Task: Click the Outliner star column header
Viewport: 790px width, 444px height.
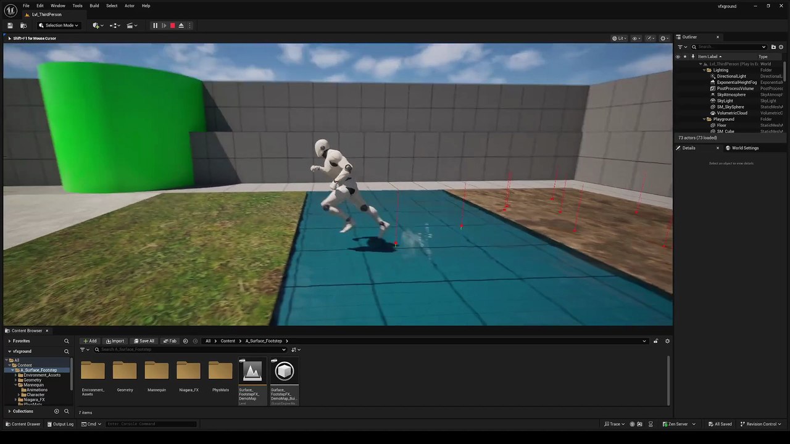Action: pos(684,57)
